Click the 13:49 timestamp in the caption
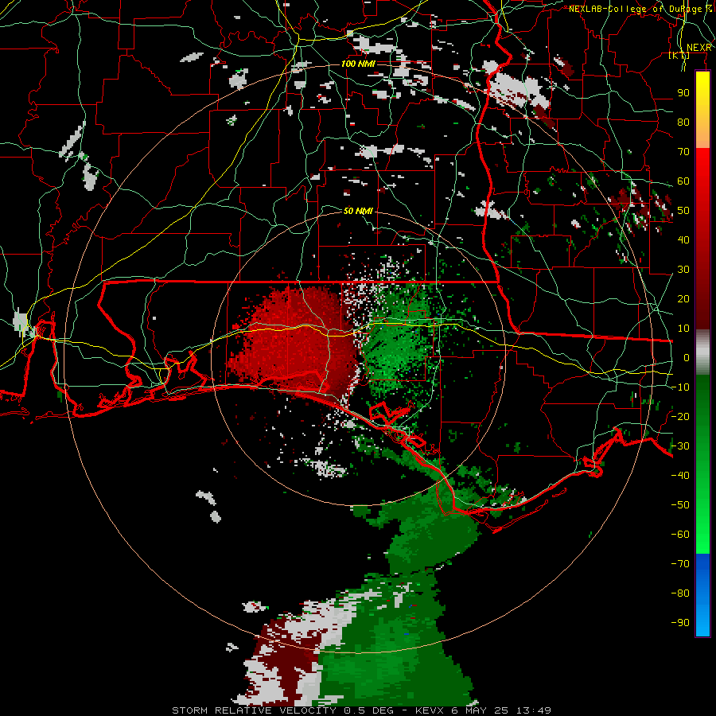Screen dimensions: 716x716 point(533,710)
